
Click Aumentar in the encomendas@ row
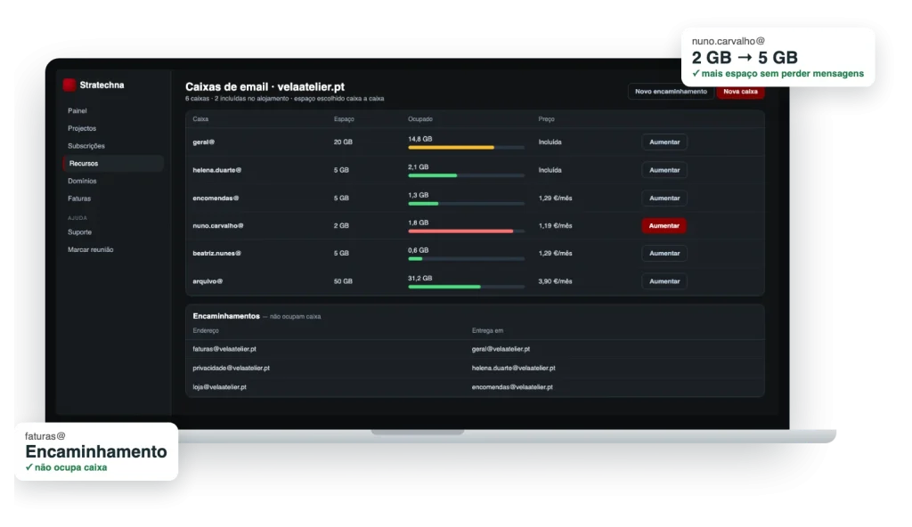click(664, 198)
